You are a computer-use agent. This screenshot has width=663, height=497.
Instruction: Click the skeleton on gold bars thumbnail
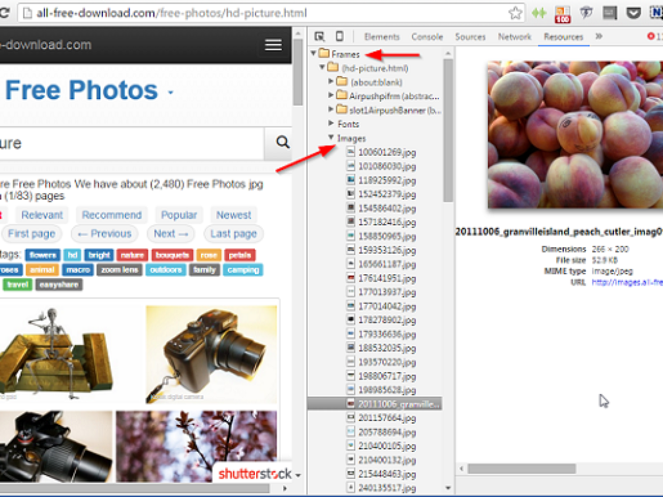point(56,353)
